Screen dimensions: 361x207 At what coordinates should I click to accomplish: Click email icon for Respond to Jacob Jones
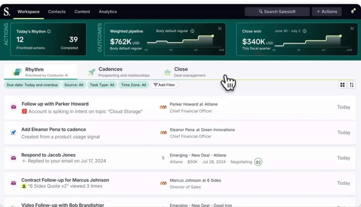coord(13,158)
